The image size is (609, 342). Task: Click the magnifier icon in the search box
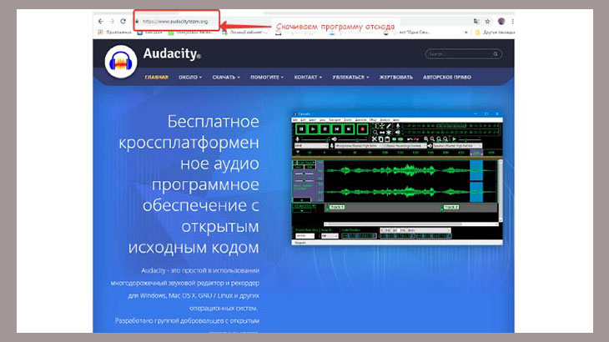pos(496,54)
